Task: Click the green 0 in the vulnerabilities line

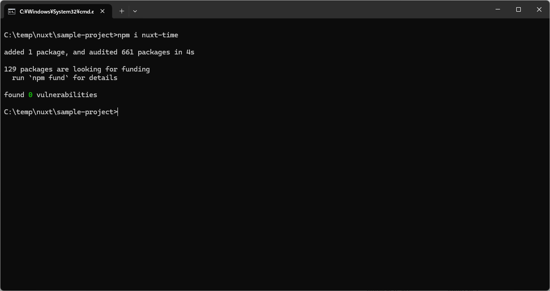Action: click(x=30, y=94)
